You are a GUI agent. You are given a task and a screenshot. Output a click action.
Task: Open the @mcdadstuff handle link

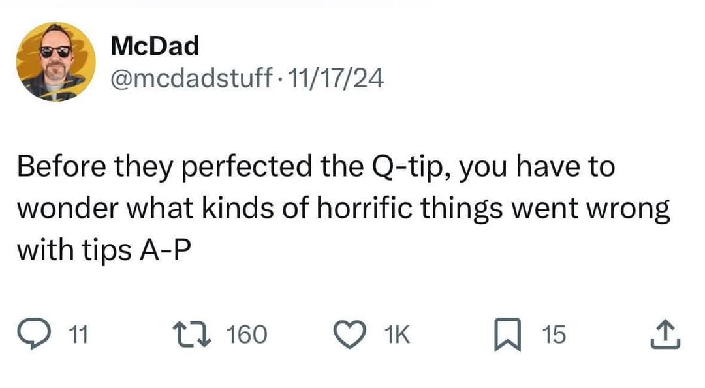click(x=191, y=80)
